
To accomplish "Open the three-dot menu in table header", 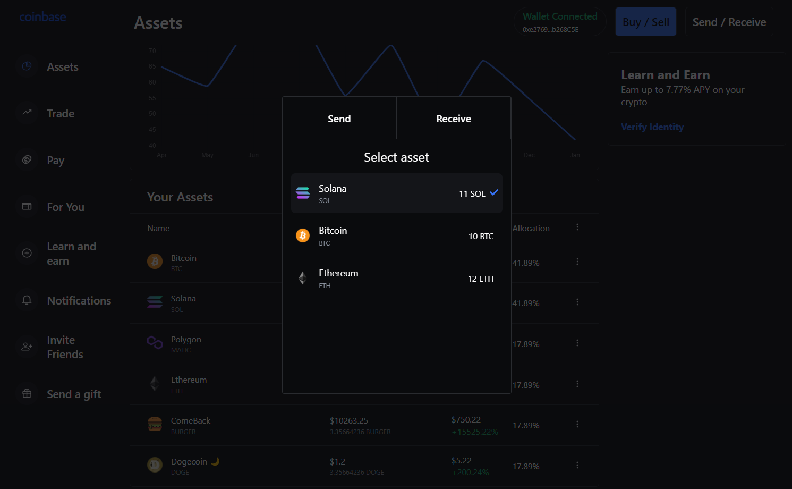I will [x=577, y=227].
